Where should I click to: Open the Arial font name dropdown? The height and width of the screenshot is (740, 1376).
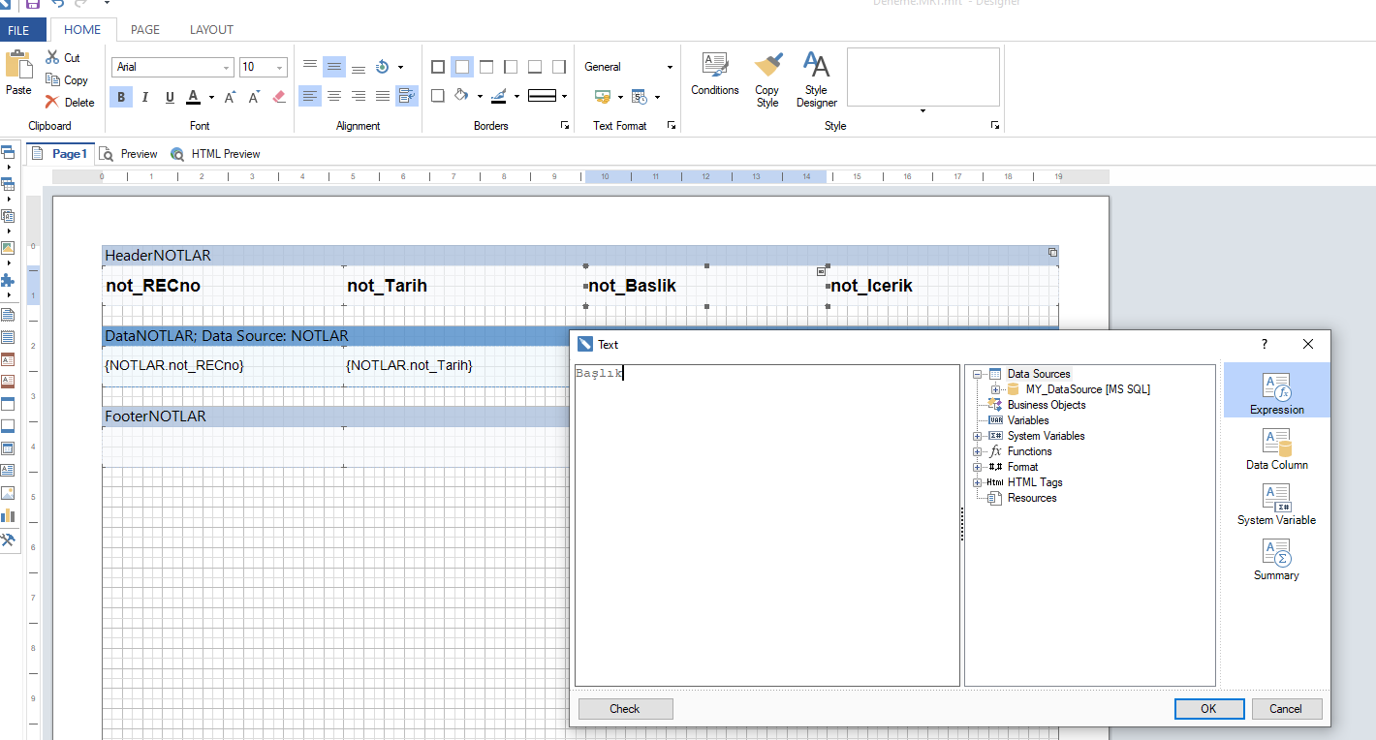pyautogui.click(x=227, y=68)
